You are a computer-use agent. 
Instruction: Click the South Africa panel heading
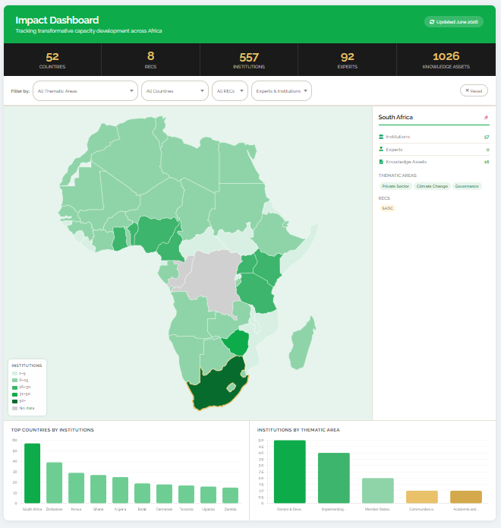tap(395, 117)
